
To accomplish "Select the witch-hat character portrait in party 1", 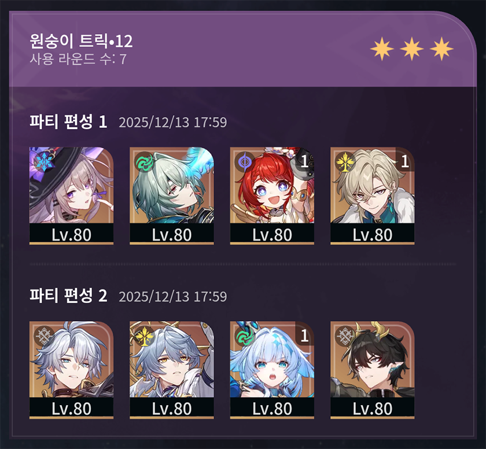I will click(x=71, y=196).
